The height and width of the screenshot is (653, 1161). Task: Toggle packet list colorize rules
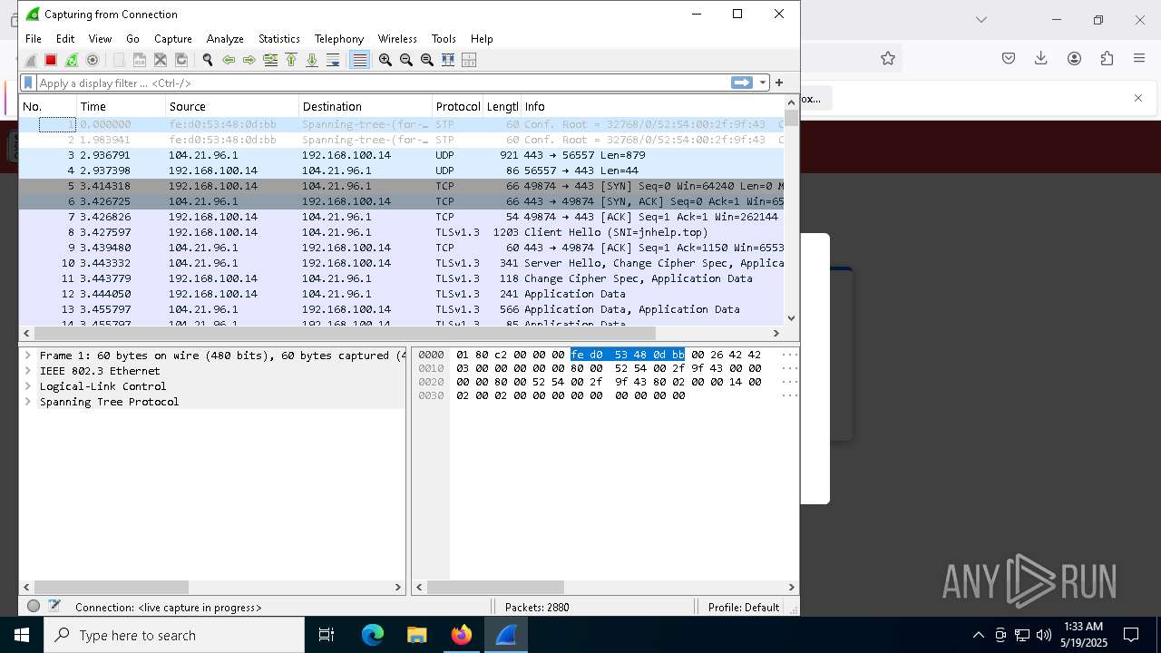(360, 60)
